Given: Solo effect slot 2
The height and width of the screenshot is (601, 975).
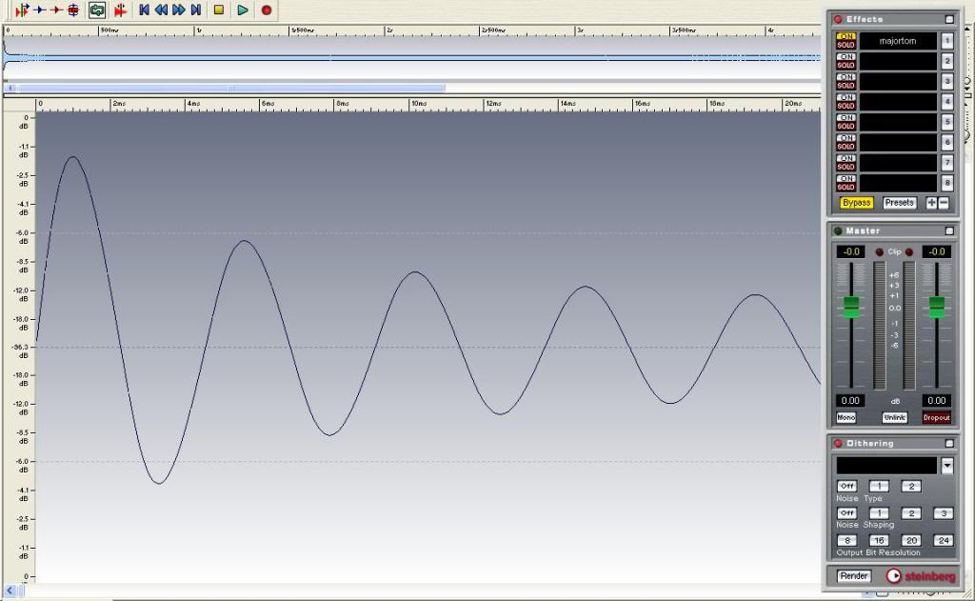Looking at the screenshot, I should point(846,65).
